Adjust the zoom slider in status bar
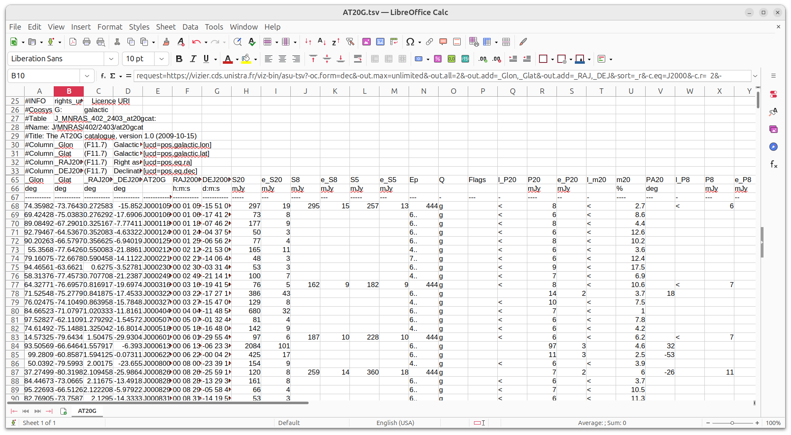This screenshot has height=435, width=791. pyautogui.click(x=732, y=423)
